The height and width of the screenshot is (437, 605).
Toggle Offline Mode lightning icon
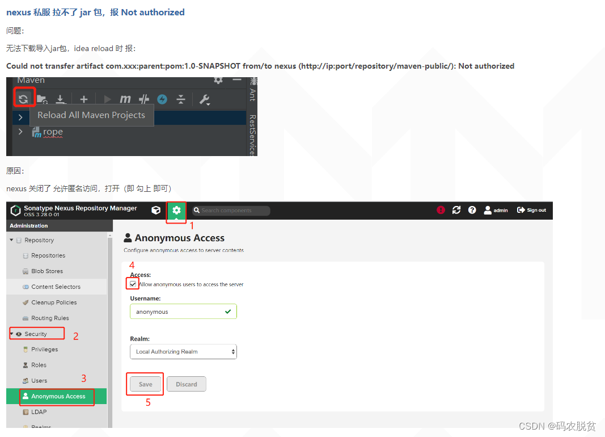(162, 99)
